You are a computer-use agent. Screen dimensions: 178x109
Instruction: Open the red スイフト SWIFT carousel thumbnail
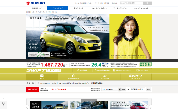coord(129,105)
